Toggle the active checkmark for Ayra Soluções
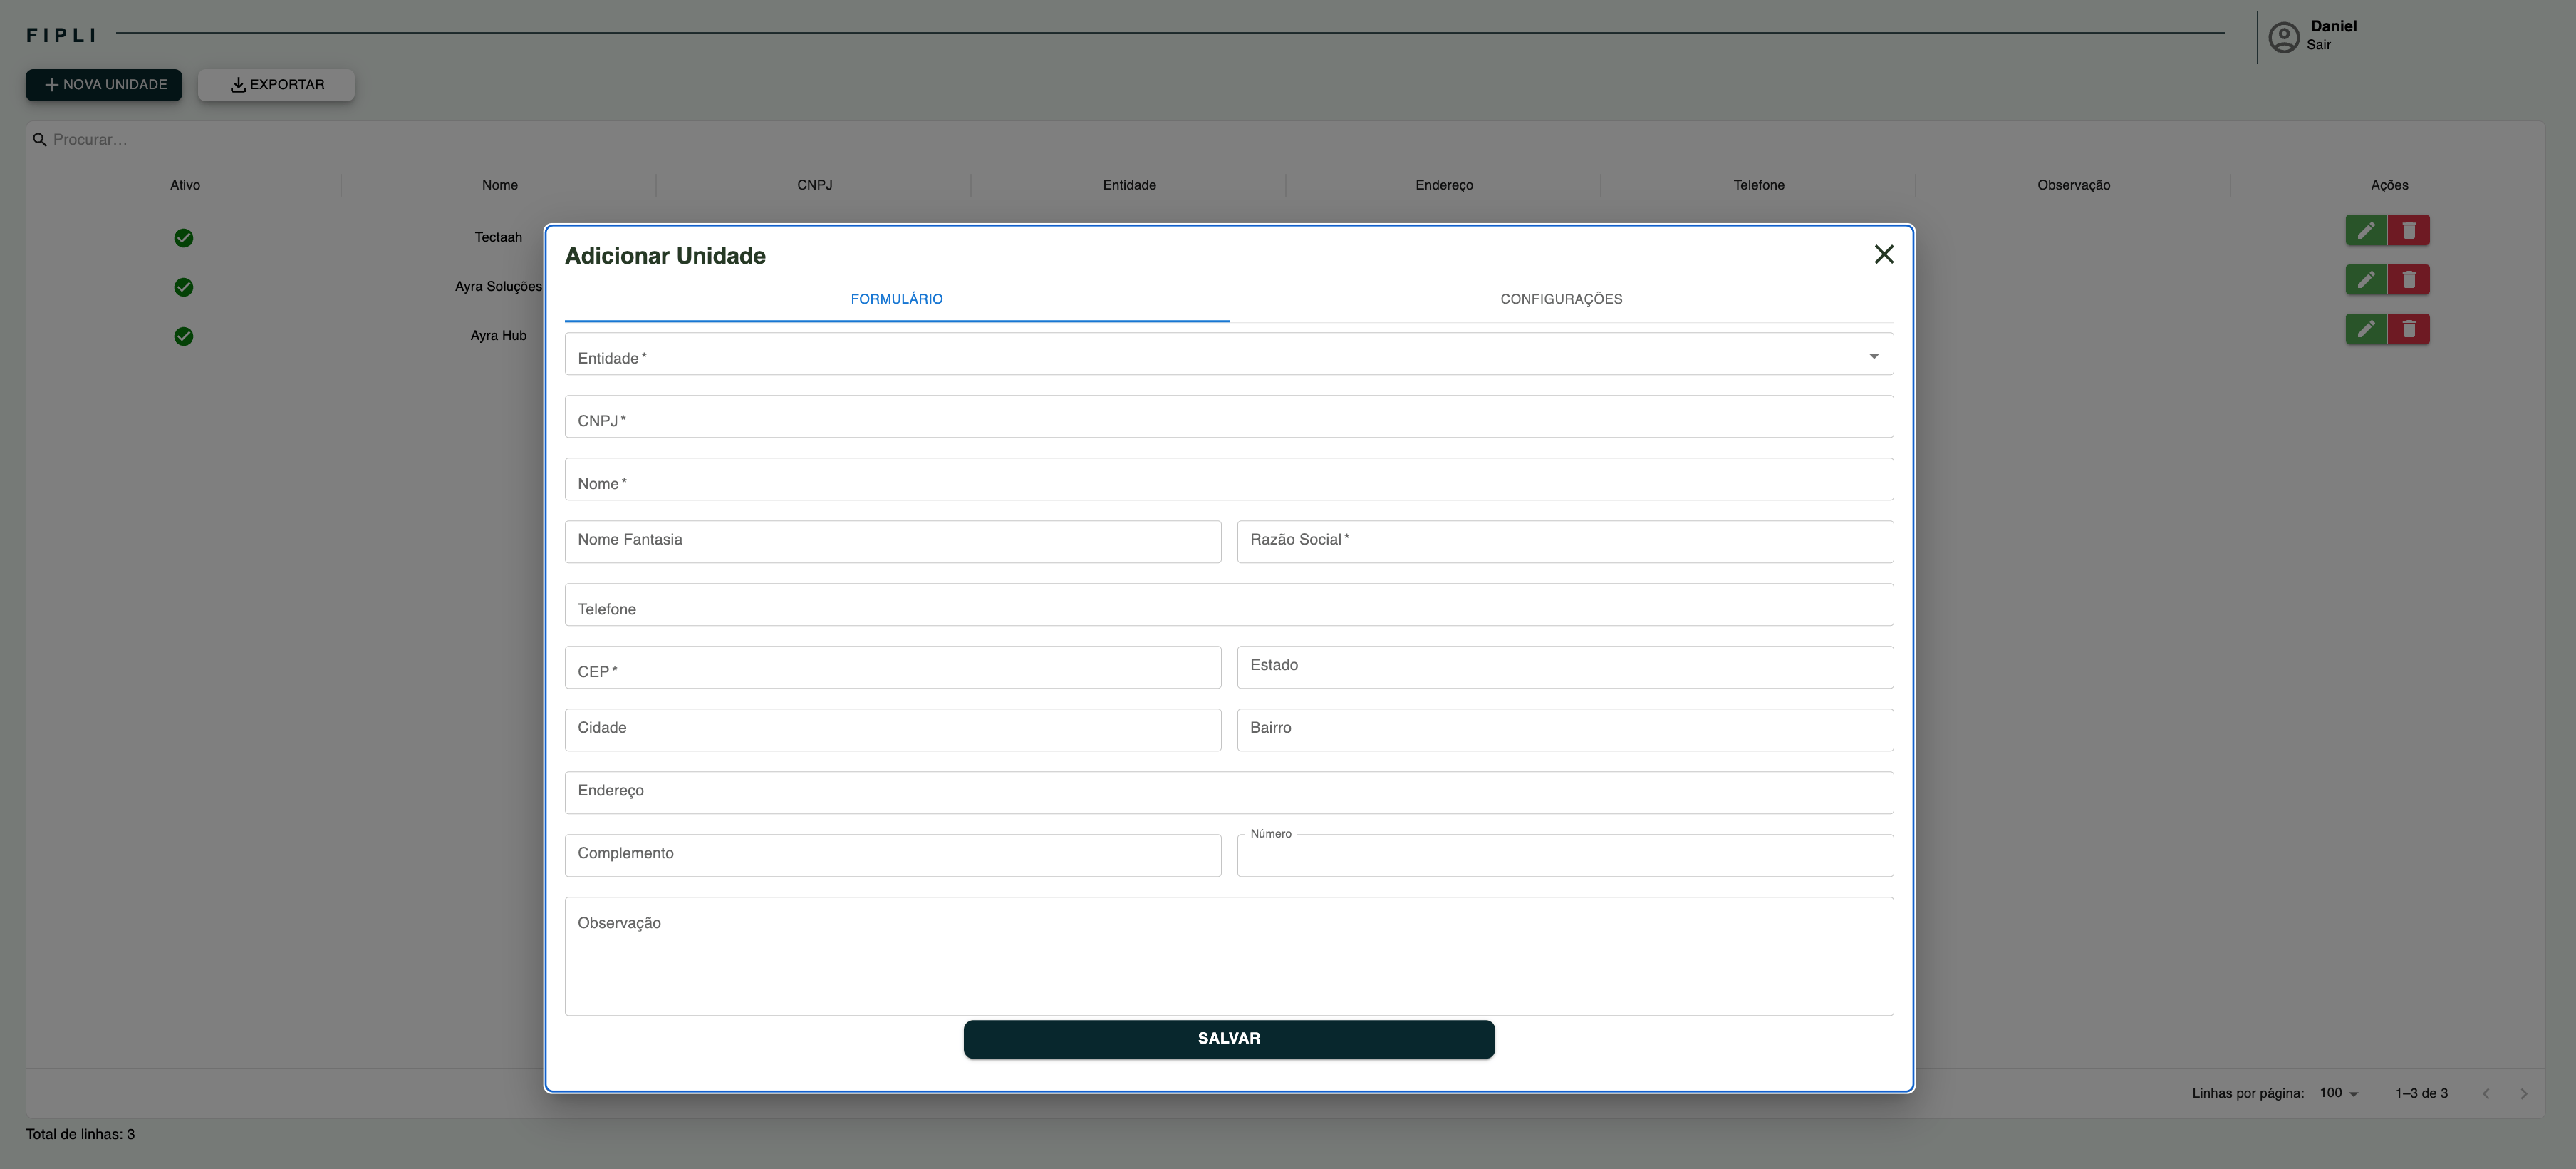The image size is (2576, 1169). [x=184, y=287]
